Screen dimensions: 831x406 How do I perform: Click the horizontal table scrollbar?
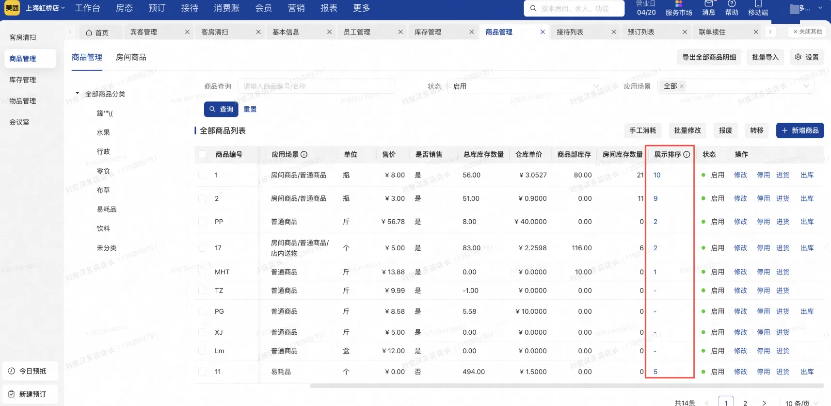coord(567,386)
